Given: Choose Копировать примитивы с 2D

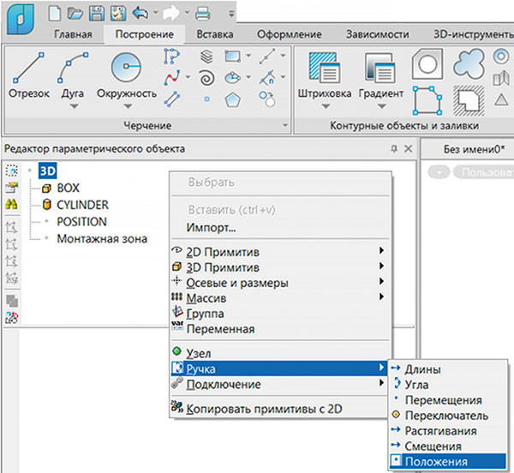Looking at the screenshot, I should pyautogui.click(x=281, y=409).
